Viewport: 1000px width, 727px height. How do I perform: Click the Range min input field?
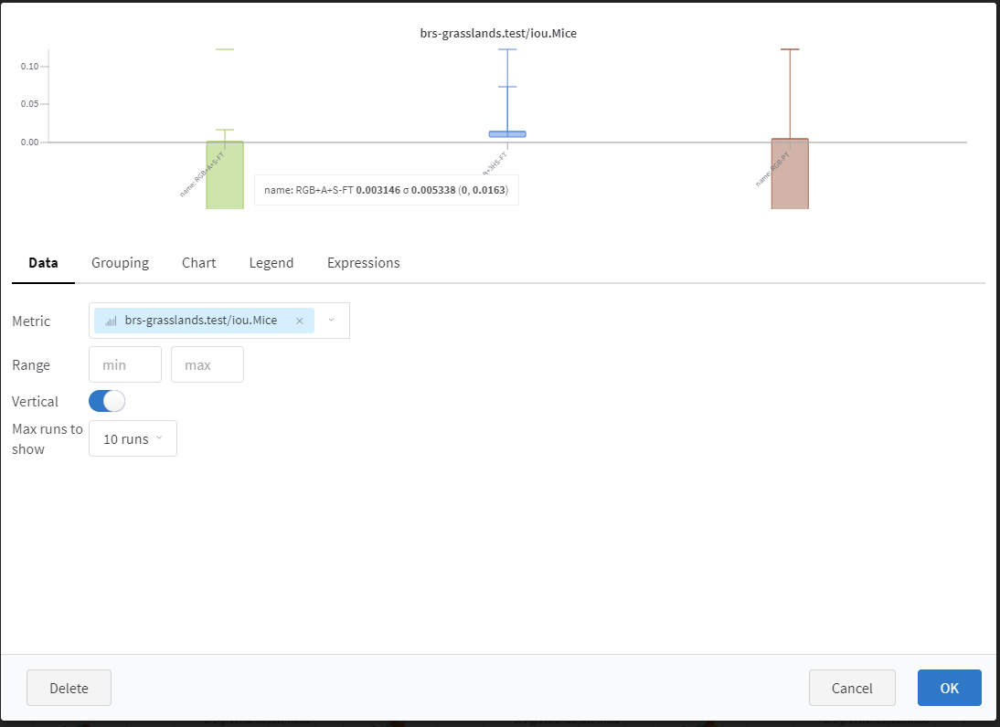(125, 364)
